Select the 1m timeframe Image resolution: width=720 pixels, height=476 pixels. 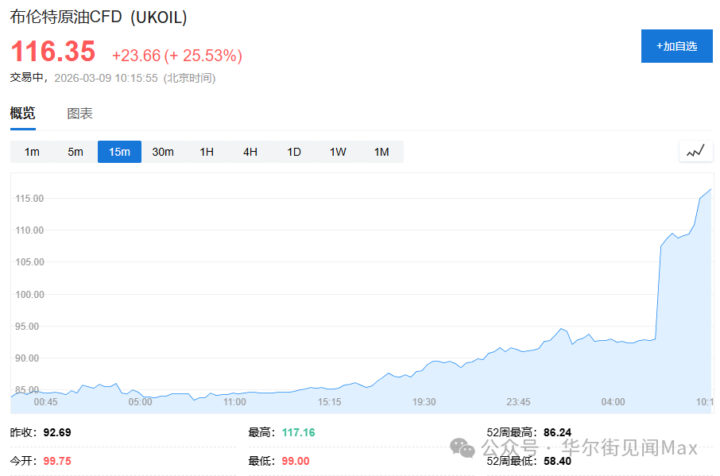pyautogui.click(x=32, y=151)
